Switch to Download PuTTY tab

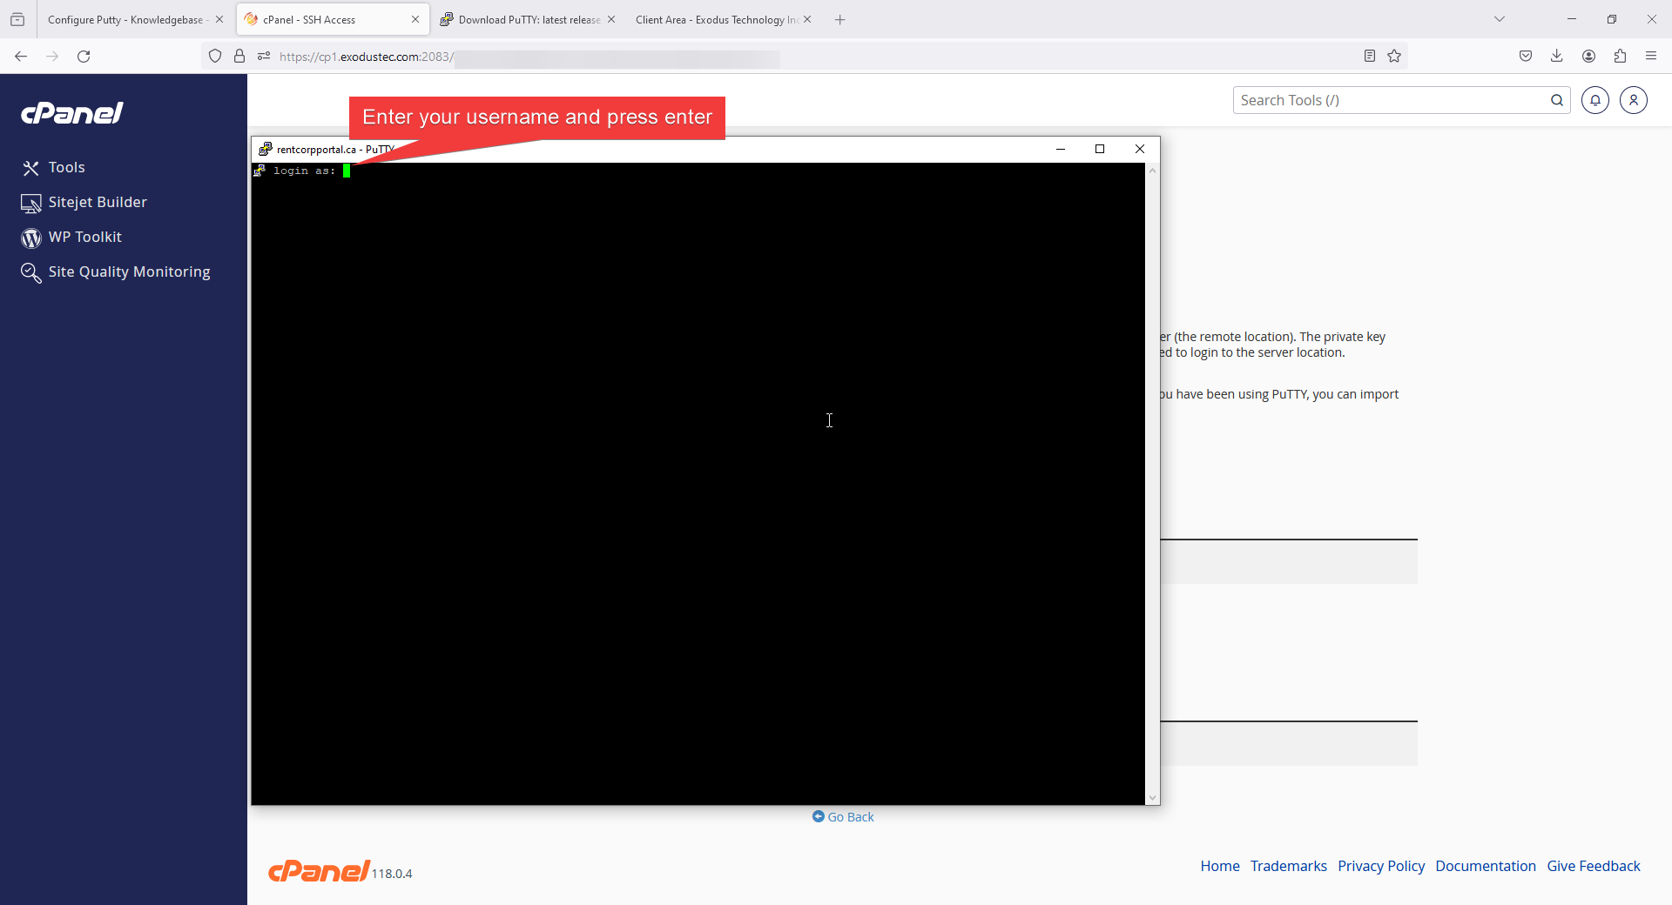pyautogui.click(x=522, y=20)
